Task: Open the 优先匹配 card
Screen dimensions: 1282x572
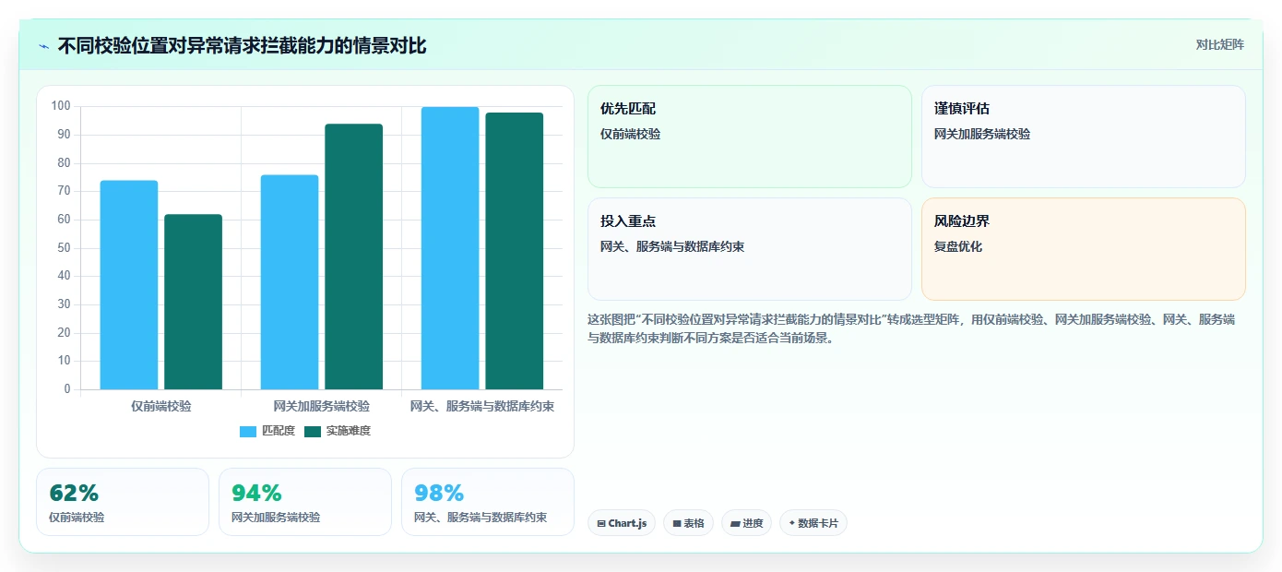Action: 750,137
